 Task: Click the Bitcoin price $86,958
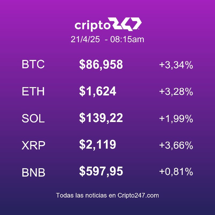[101, 64]
